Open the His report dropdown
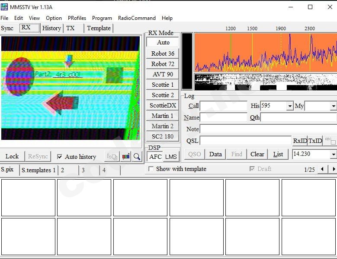 pyautogui.click(x=290, y=106)
